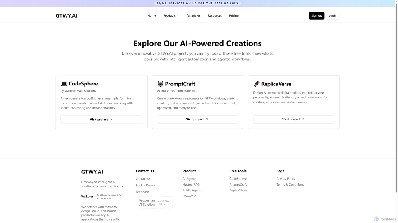The height and width of the screenshot is (223, 398).
Task: Open the AI Agents footer link
Action: [x=189, y=179]
